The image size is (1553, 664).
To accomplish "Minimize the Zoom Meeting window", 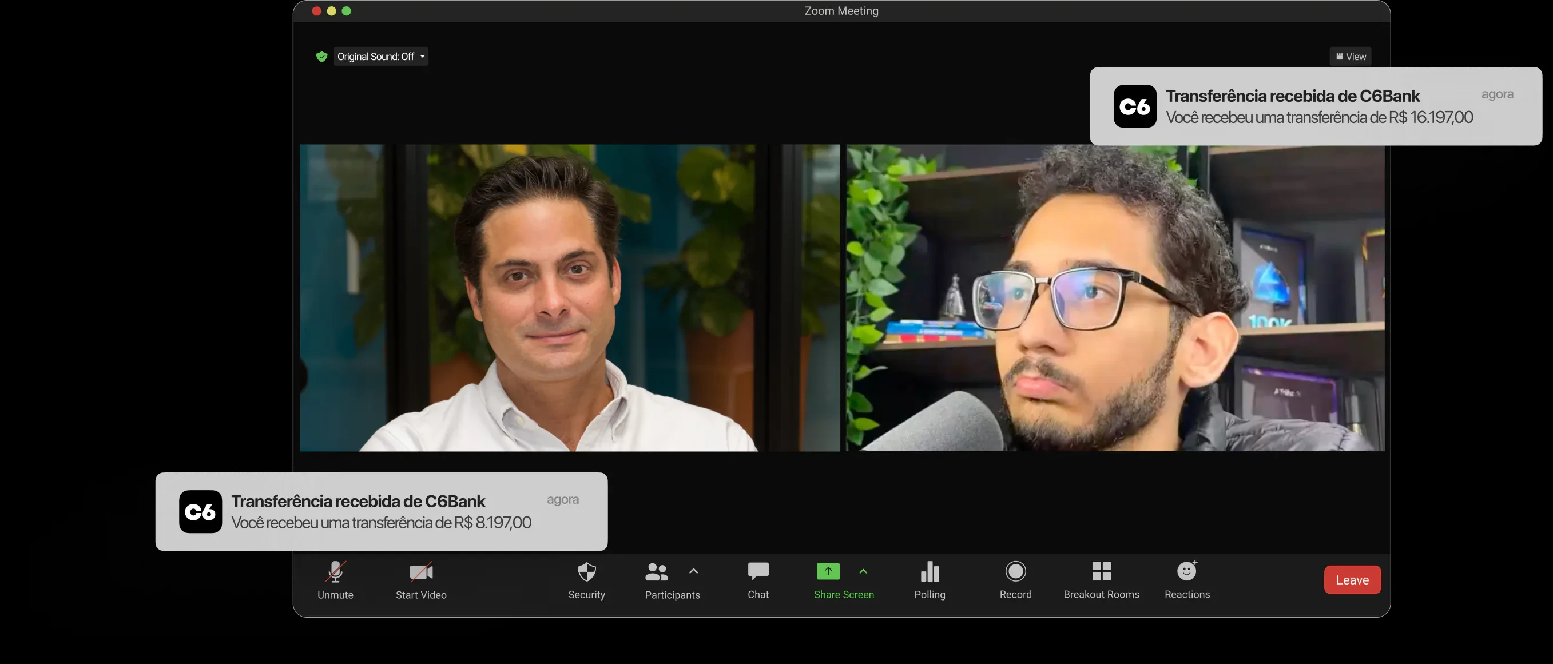I will click(x=332, y=11).
